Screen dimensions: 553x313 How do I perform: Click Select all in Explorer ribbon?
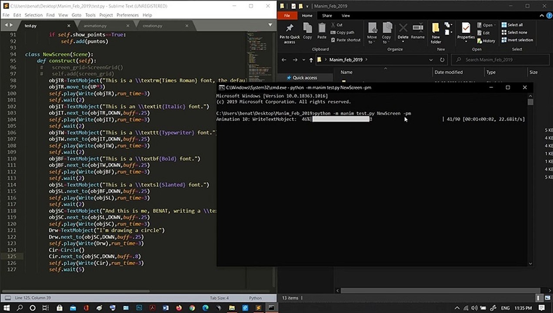click(512, 25)
